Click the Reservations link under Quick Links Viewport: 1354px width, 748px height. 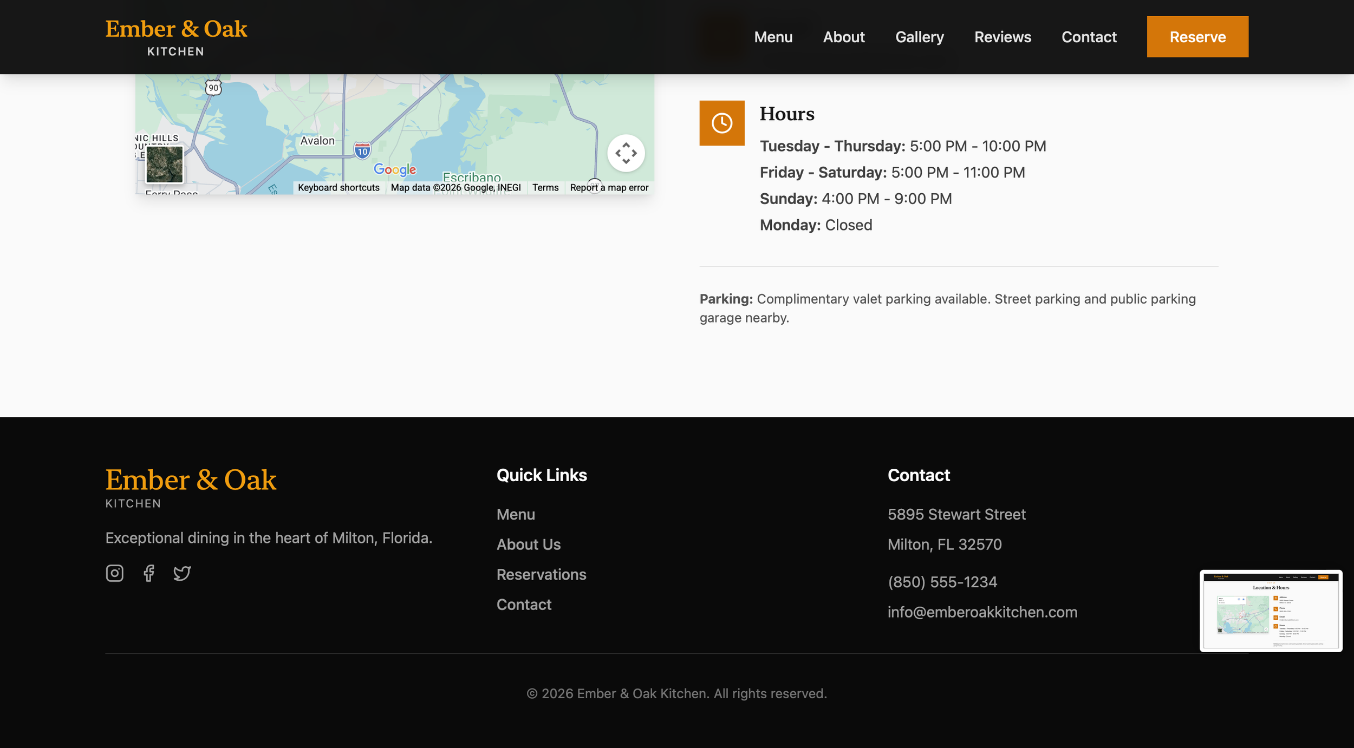click(541, 574)
